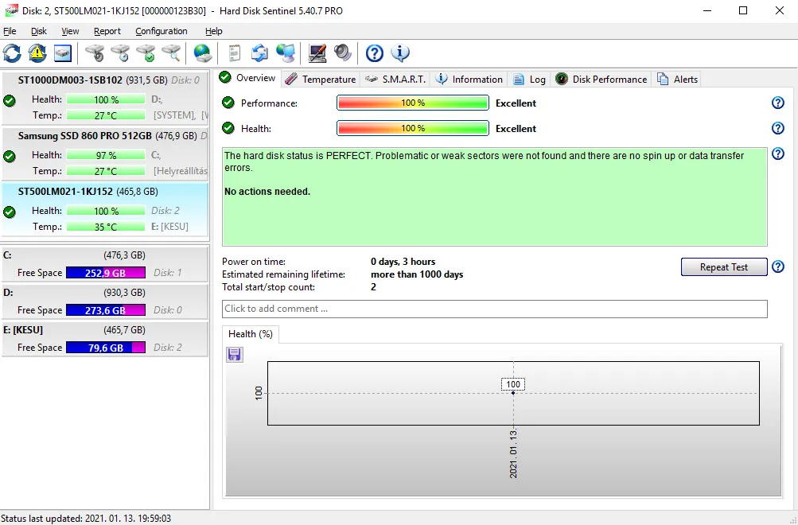This screenshot has height=525, width=798.
Task: Switch to the Log tab
Action: tap(529, 79)
